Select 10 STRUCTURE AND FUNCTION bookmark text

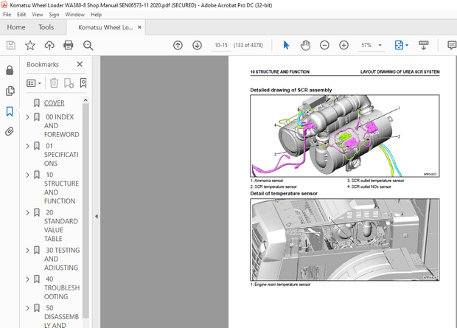click(x=61, y=188)
